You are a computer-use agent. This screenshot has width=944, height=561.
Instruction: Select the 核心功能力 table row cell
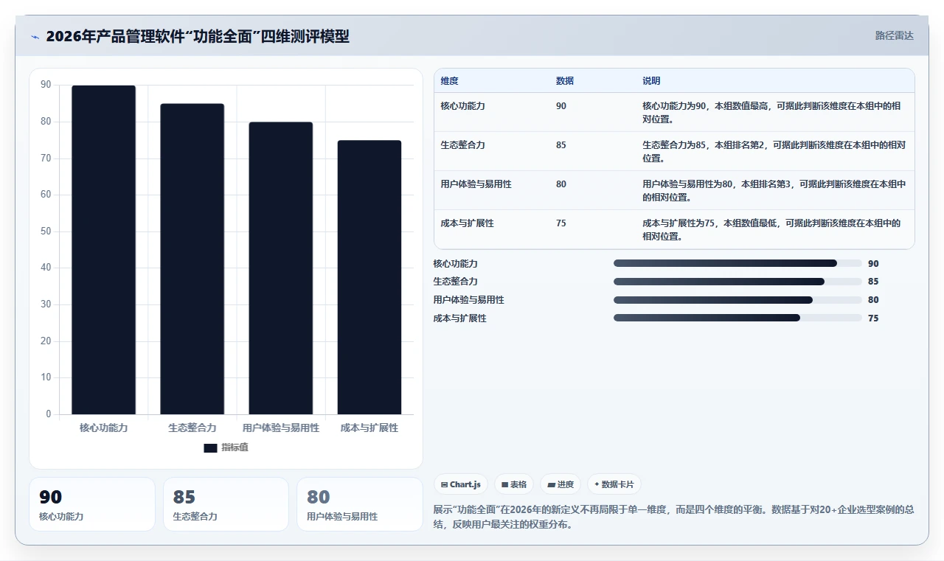pyautogui.click(x=462, y=106)
